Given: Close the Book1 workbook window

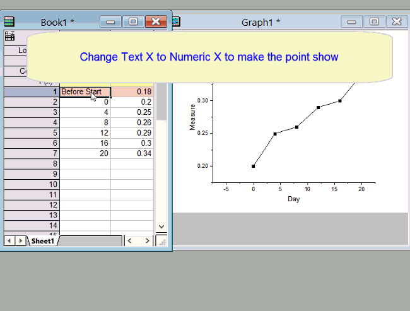Looking at the screenshot, I should pos(155,21).
